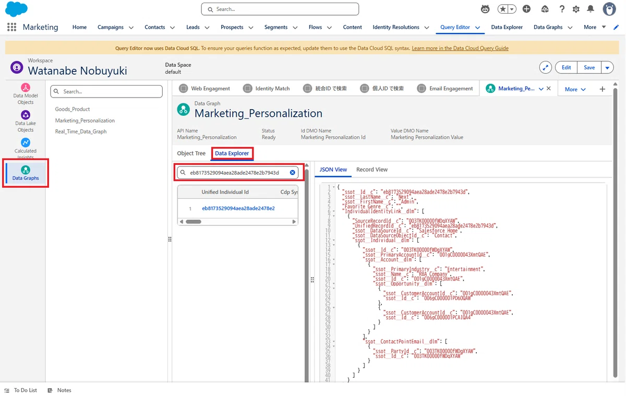Click the data graph list Search box
The image size is (626, 396).
click(106, 91)
